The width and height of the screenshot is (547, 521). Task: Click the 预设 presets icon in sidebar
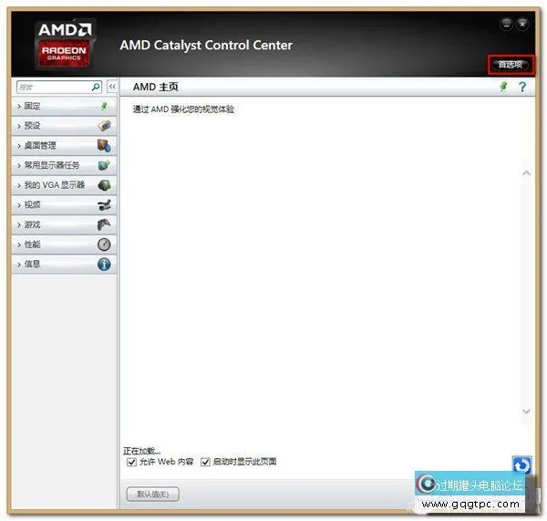[104, 126]
